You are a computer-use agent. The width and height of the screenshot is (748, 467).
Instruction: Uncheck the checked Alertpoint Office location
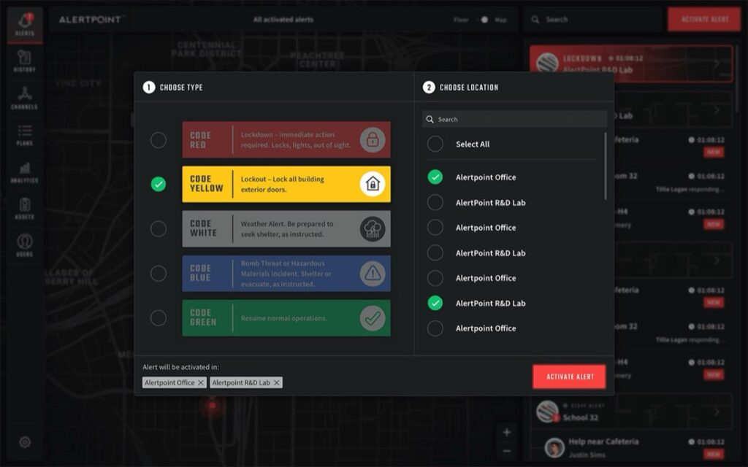click(435, 177)
